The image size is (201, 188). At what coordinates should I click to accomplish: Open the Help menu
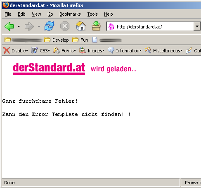click(109, 14)
